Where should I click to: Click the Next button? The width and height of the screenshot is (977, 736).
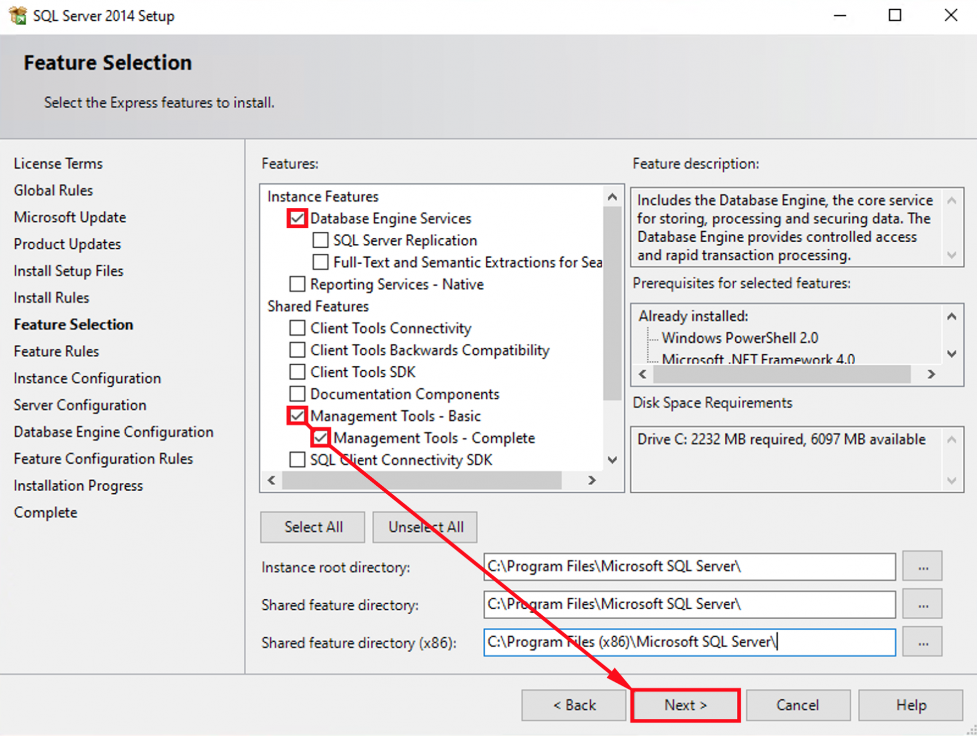point(685,705)
